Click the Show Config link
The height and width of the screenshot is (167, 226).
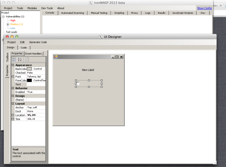pyautogui.click(x=205, y=8)
